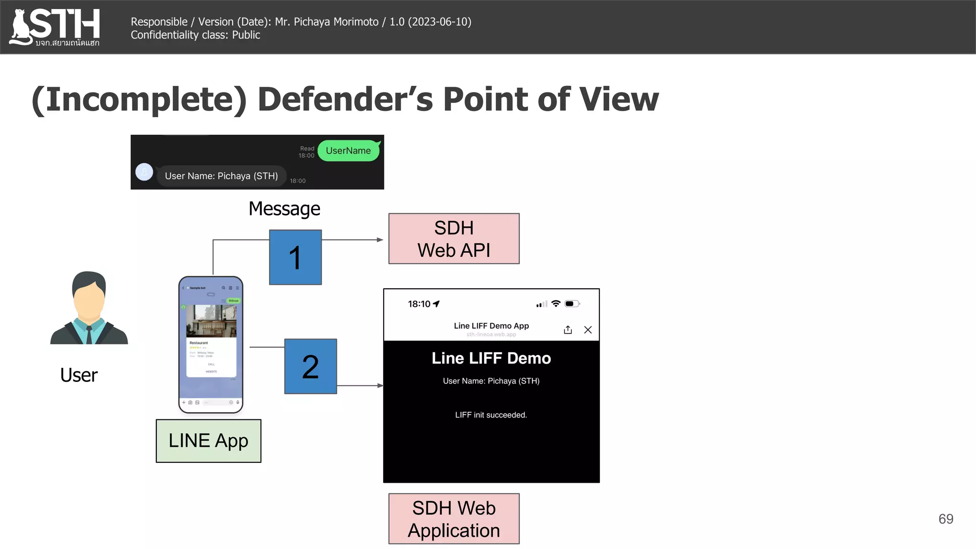Tap WEBSITE link on restaurant card
This screenshot has width=976, height=549.
pos(211,371)
